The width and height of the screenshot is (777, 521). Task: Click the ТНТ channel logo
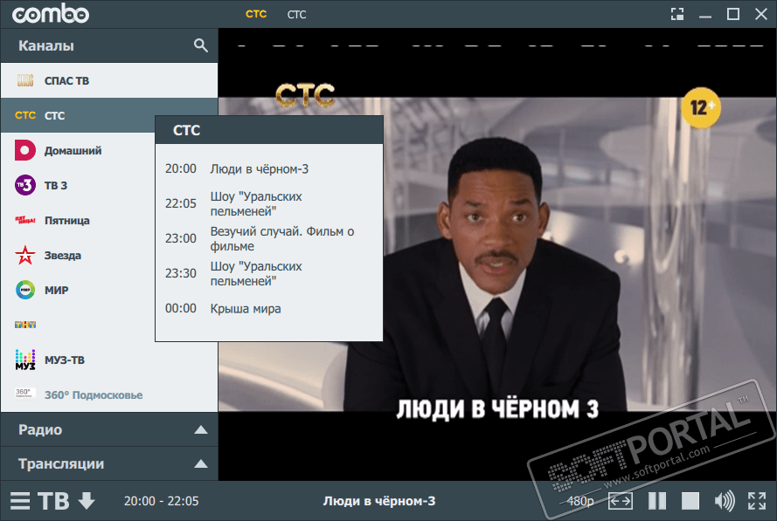[25, 325]
